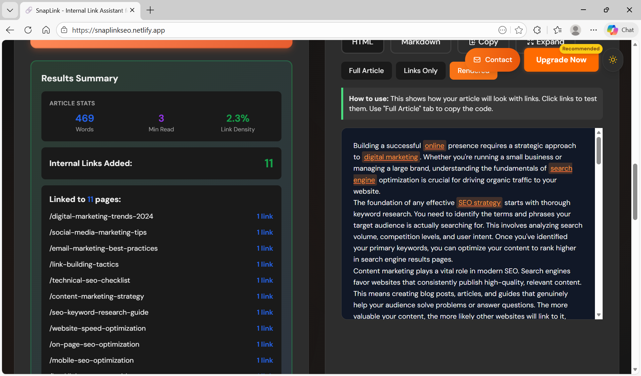Screen dimensions: 641x376
Task: Expand the tab search chevron
Action: [10, 10]
